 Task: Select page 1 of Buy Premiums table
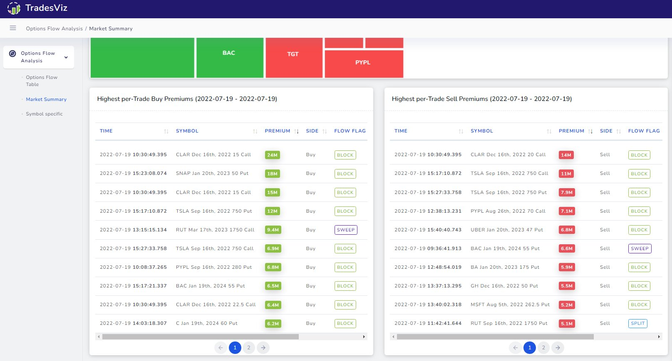[x=235, y=348]
